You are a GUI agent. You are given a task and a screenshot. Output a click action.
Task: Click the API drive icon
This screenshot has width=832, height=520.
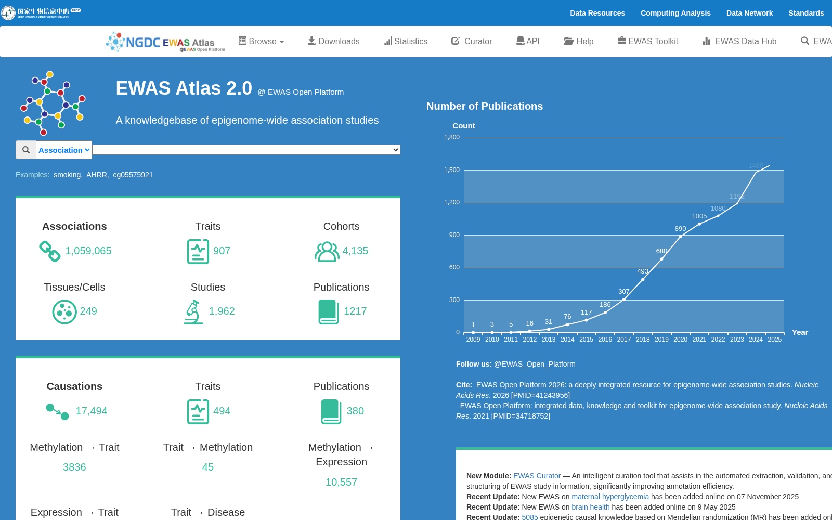coord(520,41)
